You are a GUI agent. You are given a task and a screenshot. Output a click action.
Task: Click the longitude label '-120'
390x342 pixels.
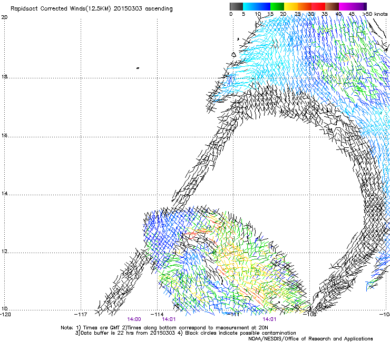[5, 314]
